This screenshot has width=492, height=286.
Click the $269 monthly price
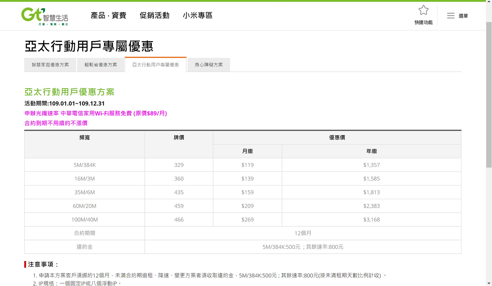247,220
